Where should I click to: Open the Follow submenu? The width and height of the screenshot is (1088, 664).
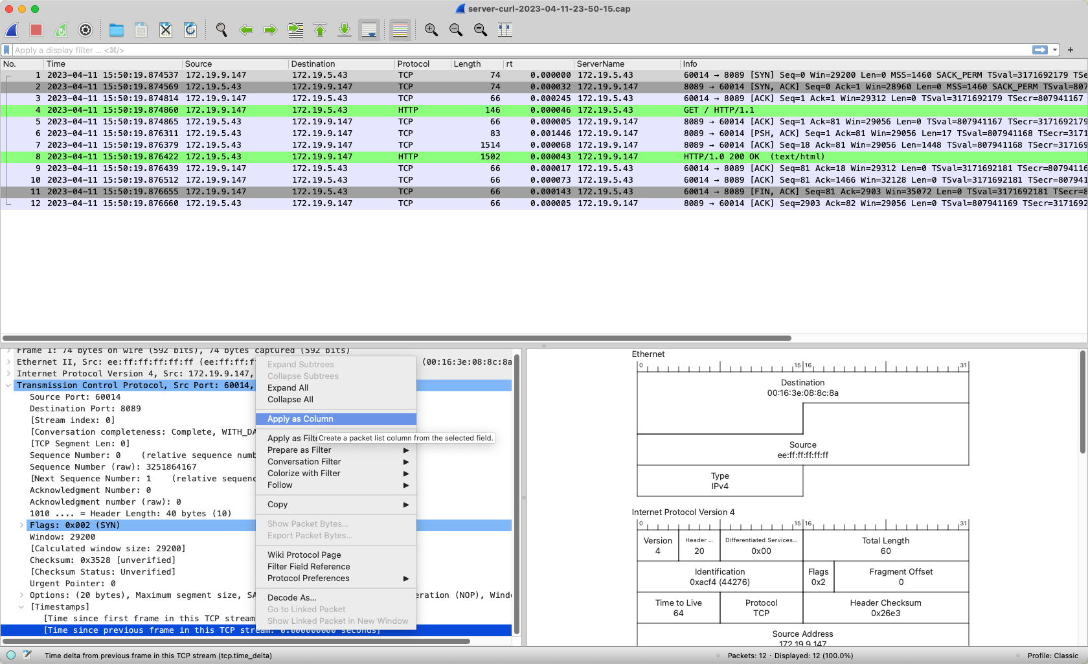coord(336,485)
